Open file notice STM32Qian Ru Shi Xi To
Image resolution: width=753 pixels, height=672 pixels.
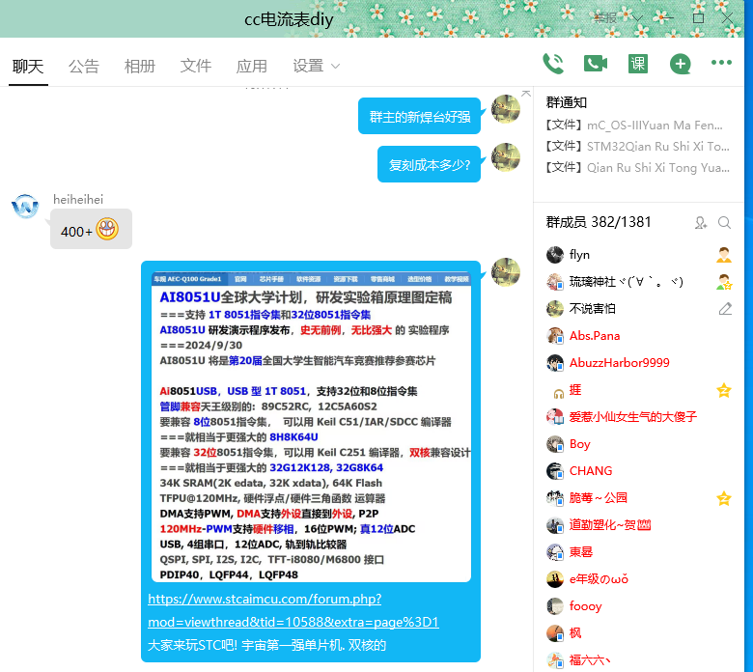[637, 147]
